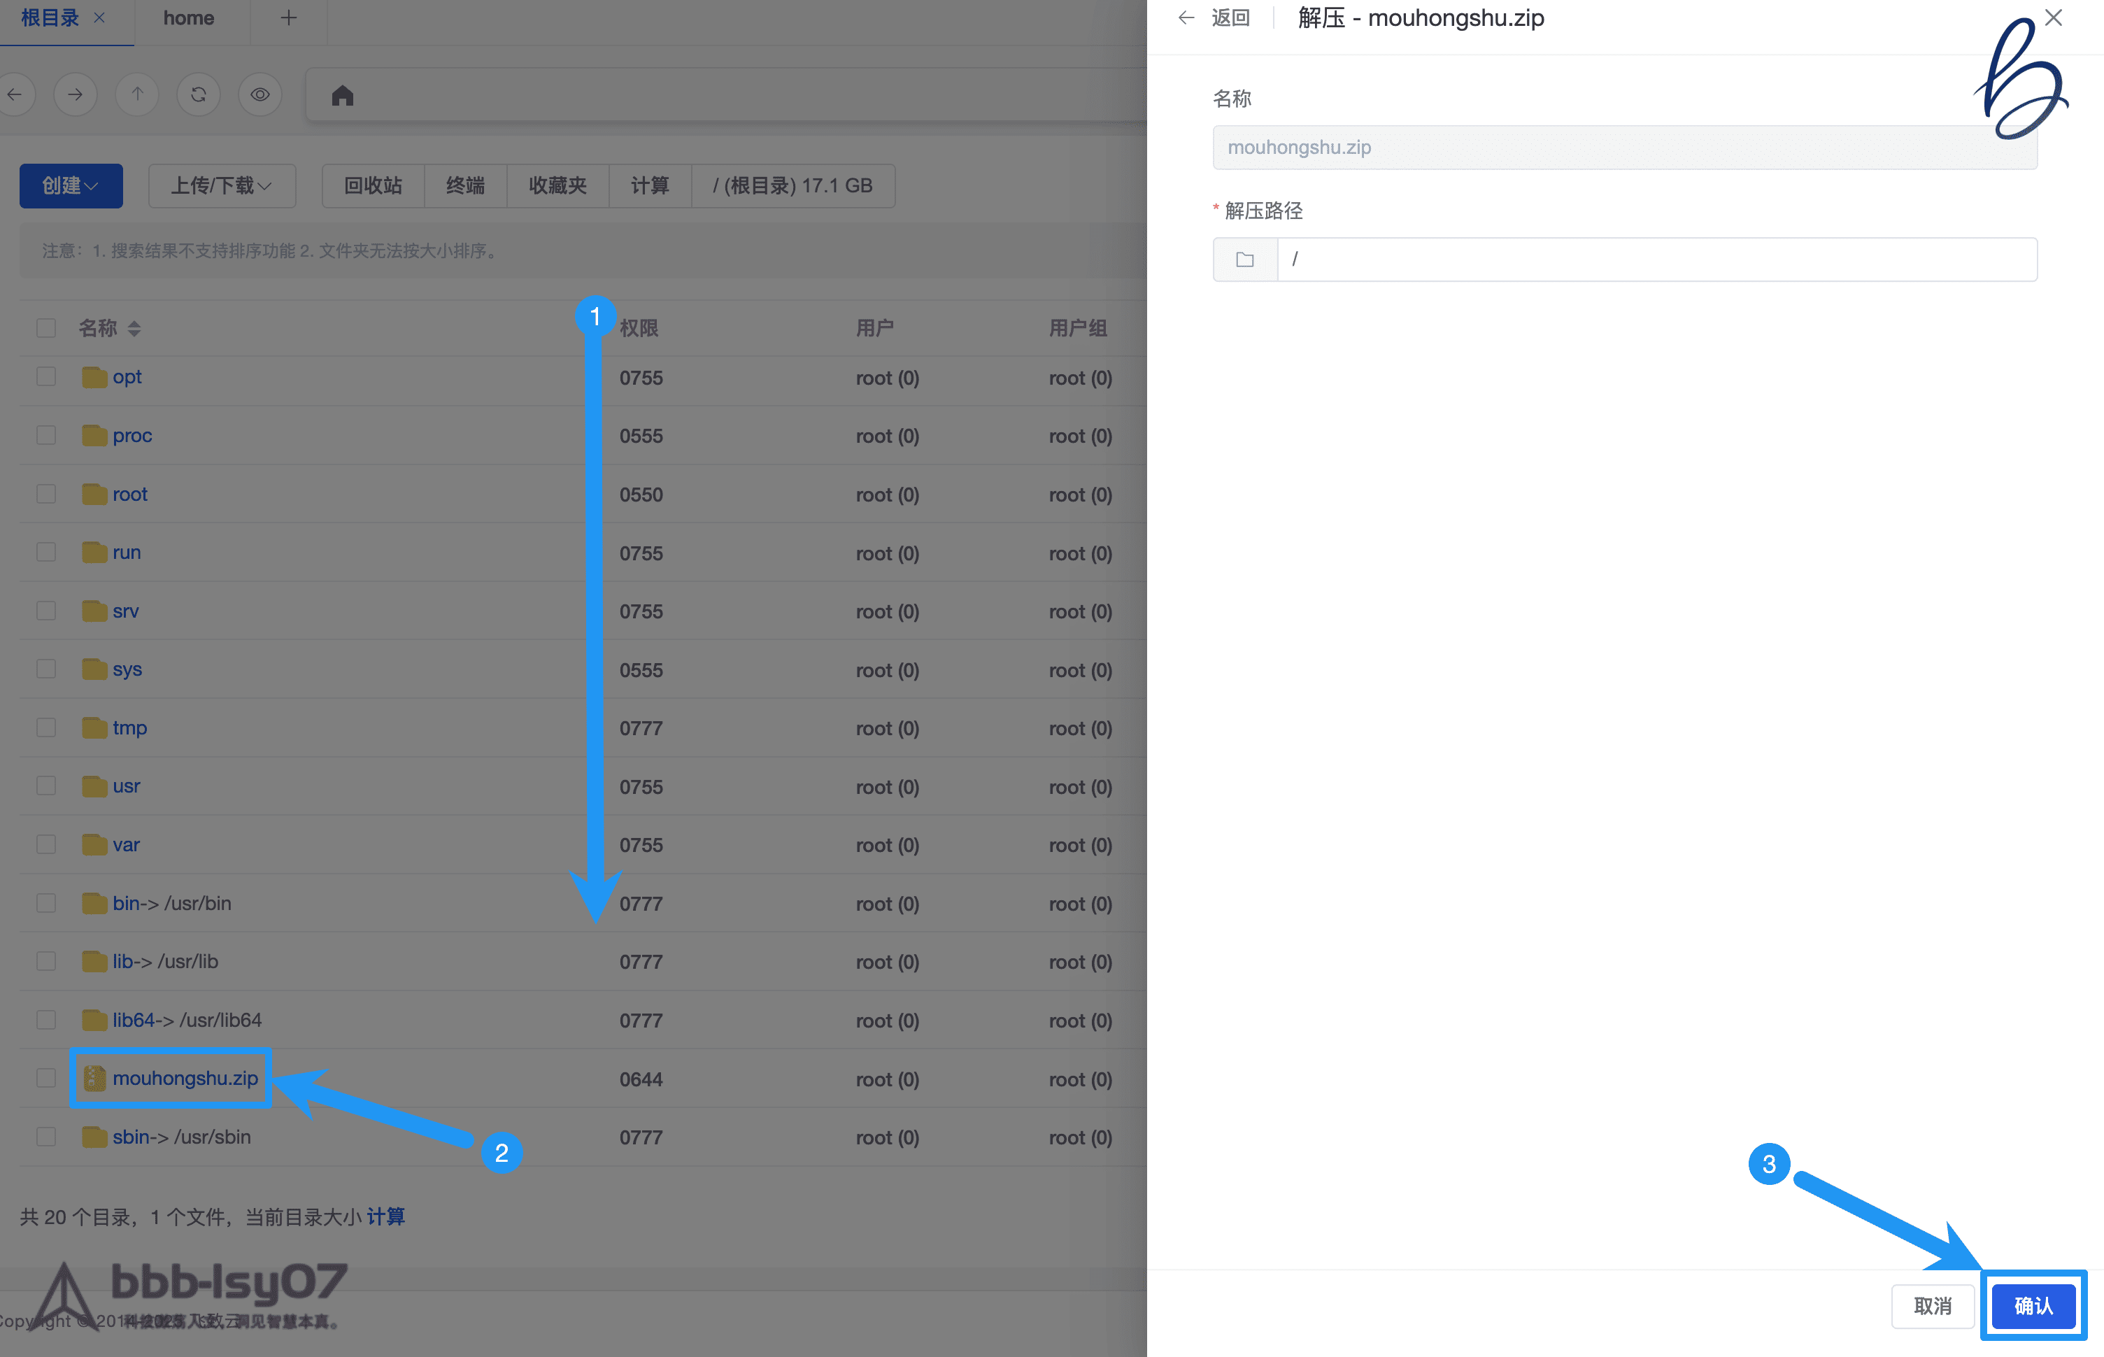Tick the mouhongshu.zip row checkbox
The height and width of the screenshot is (1357, 2104).
[x=46, y=1078]
